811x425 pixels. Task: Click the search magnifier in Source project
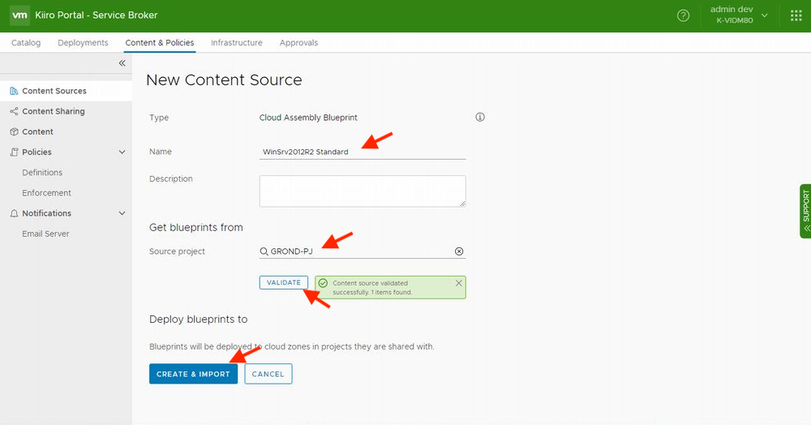pos(264,251)
